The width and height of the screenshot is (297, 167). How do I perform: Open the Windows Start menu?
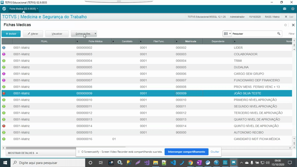click(x=5, y=163)
